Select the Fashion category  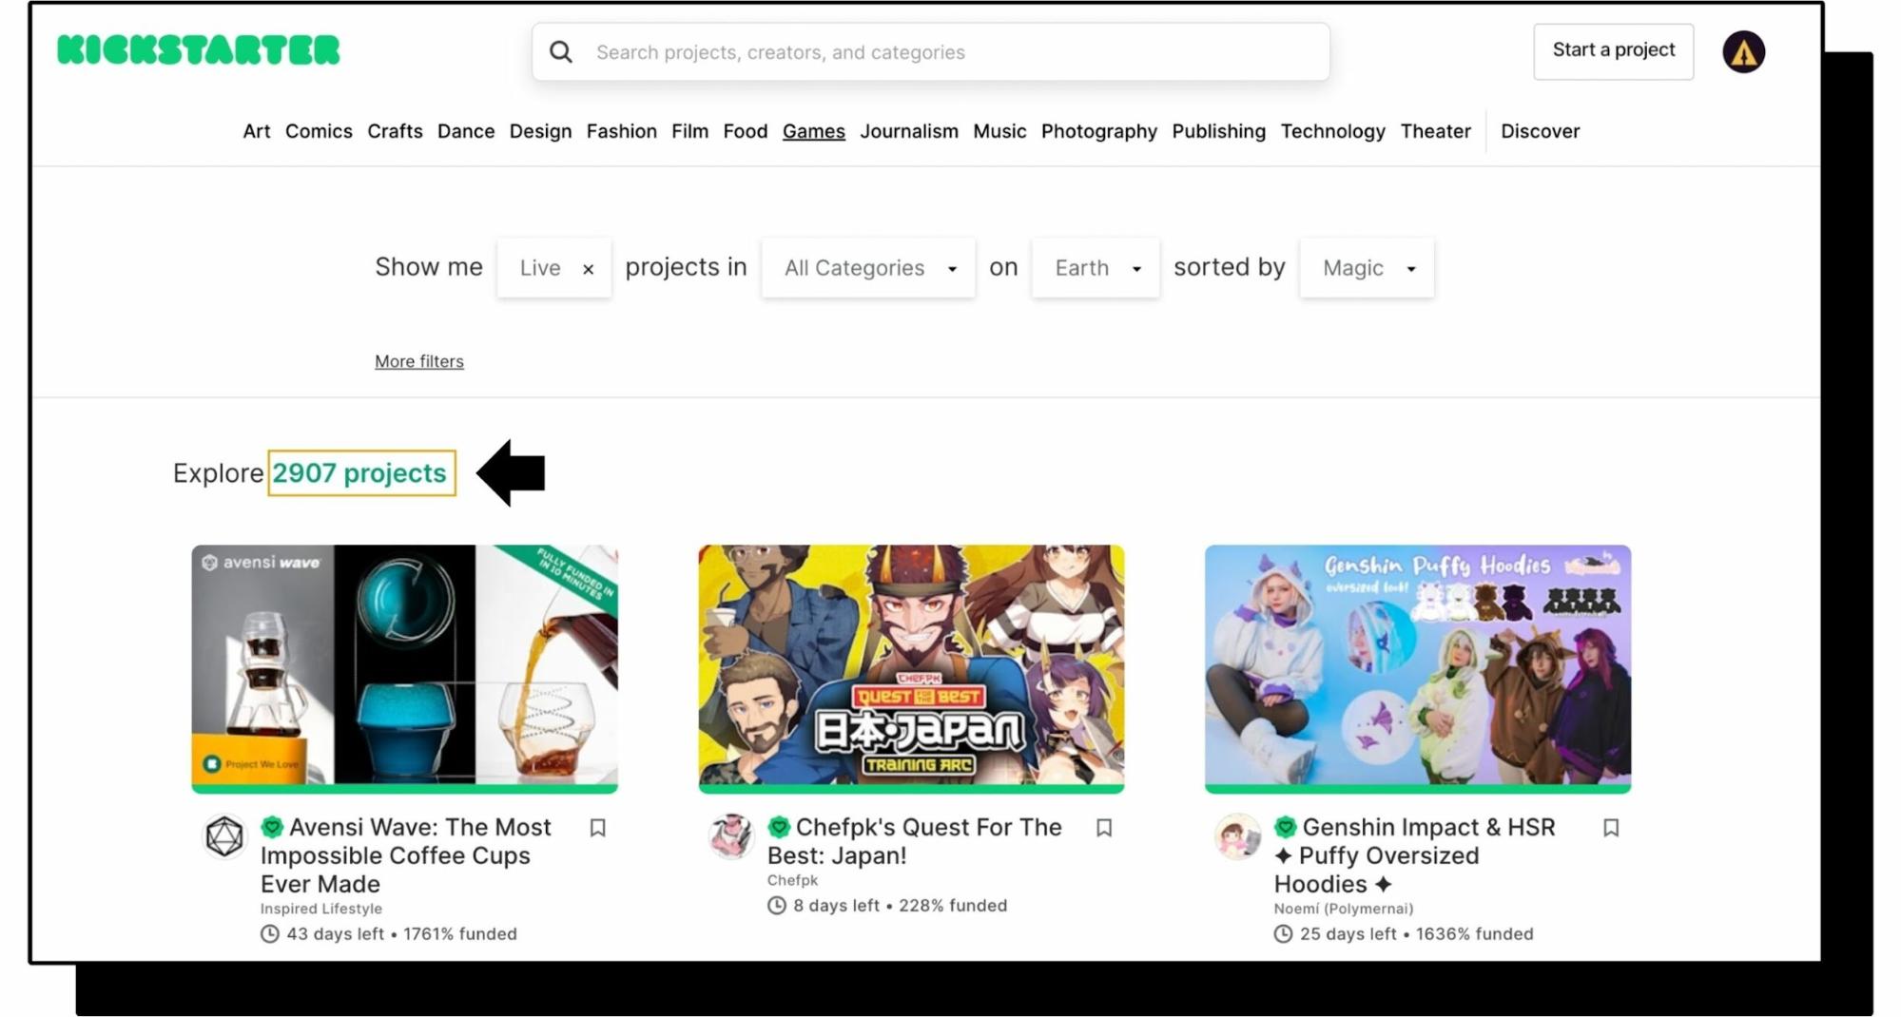[621, 131]
